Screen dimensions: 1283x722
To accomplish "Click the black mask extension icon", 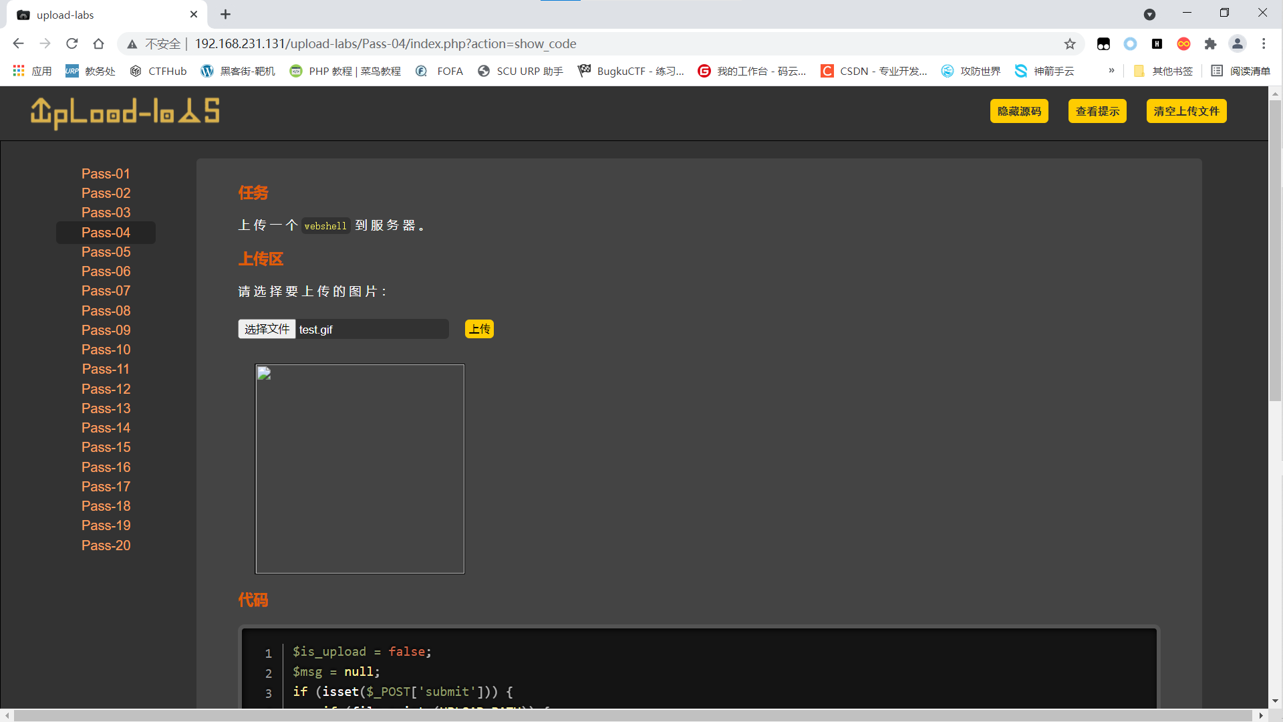I will point(1103,43).
